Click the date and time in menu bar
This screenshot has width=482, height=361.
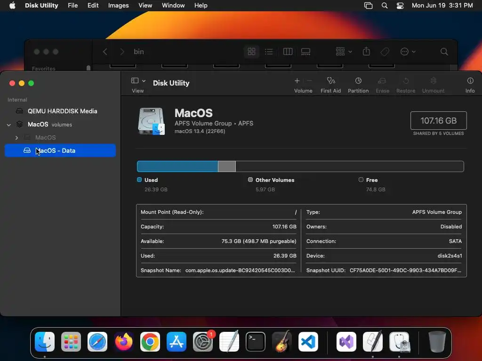(442, 6)
